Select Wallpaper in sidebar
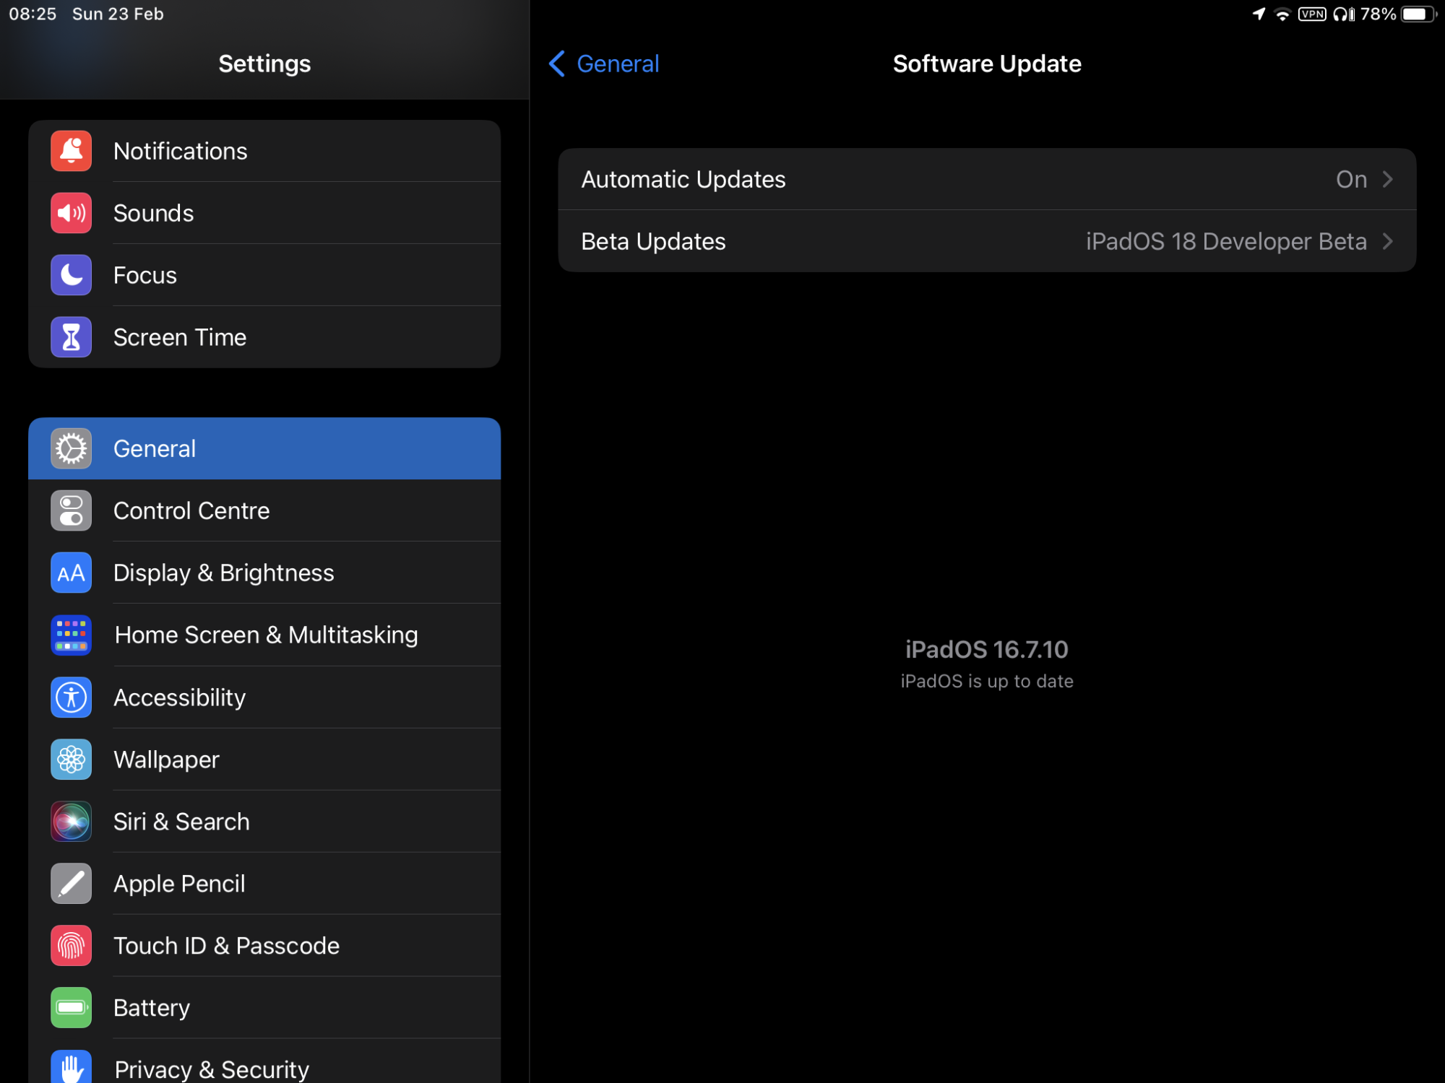1445x1083 pixels. (264, 760)
